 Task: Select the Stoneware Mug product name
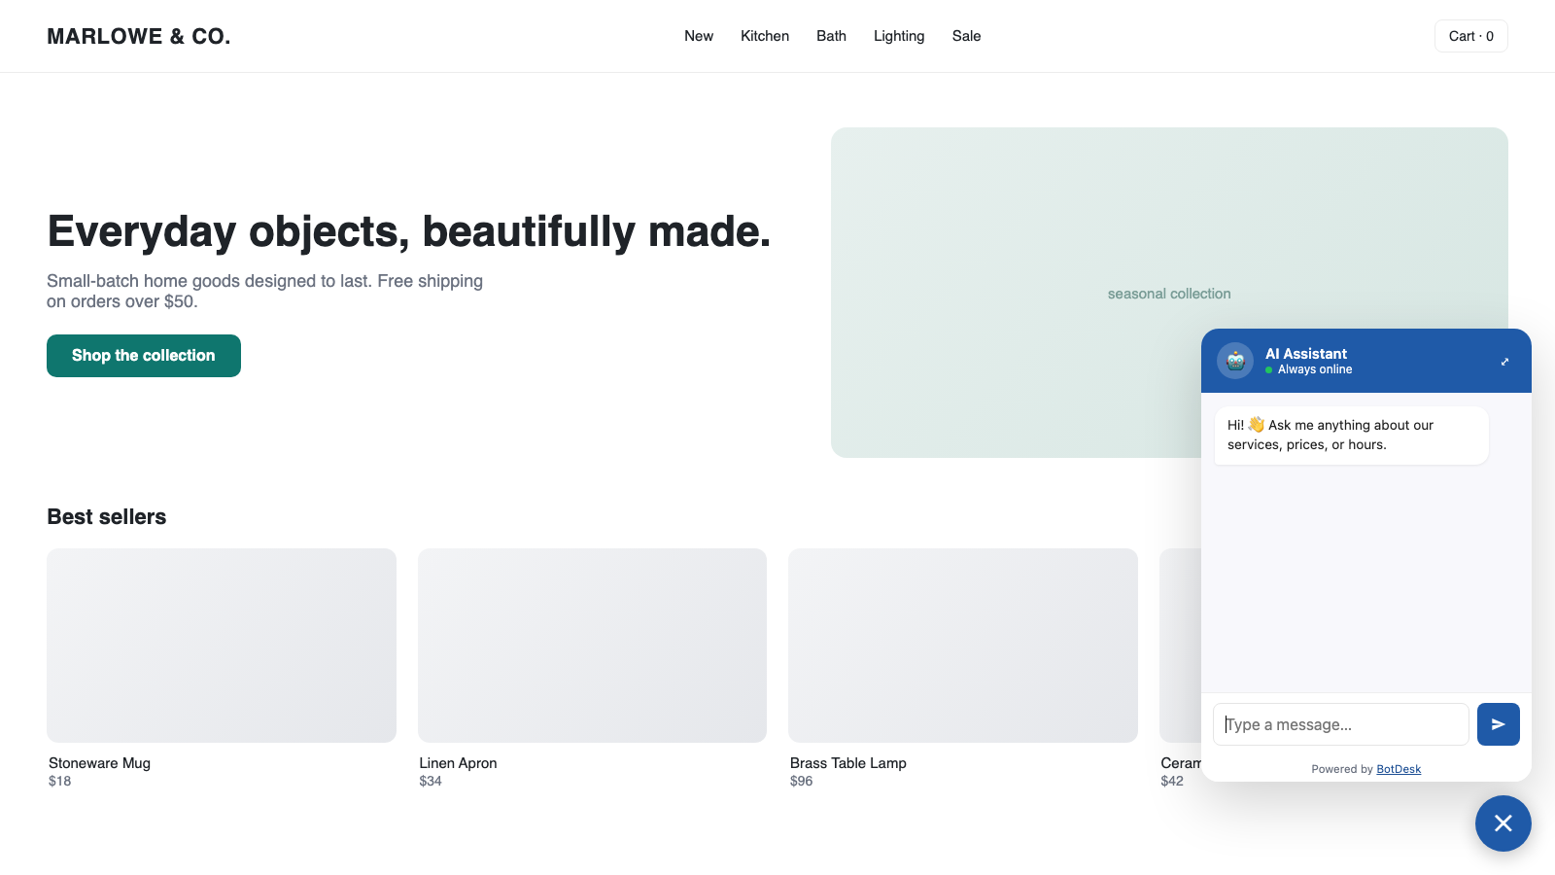99,763
